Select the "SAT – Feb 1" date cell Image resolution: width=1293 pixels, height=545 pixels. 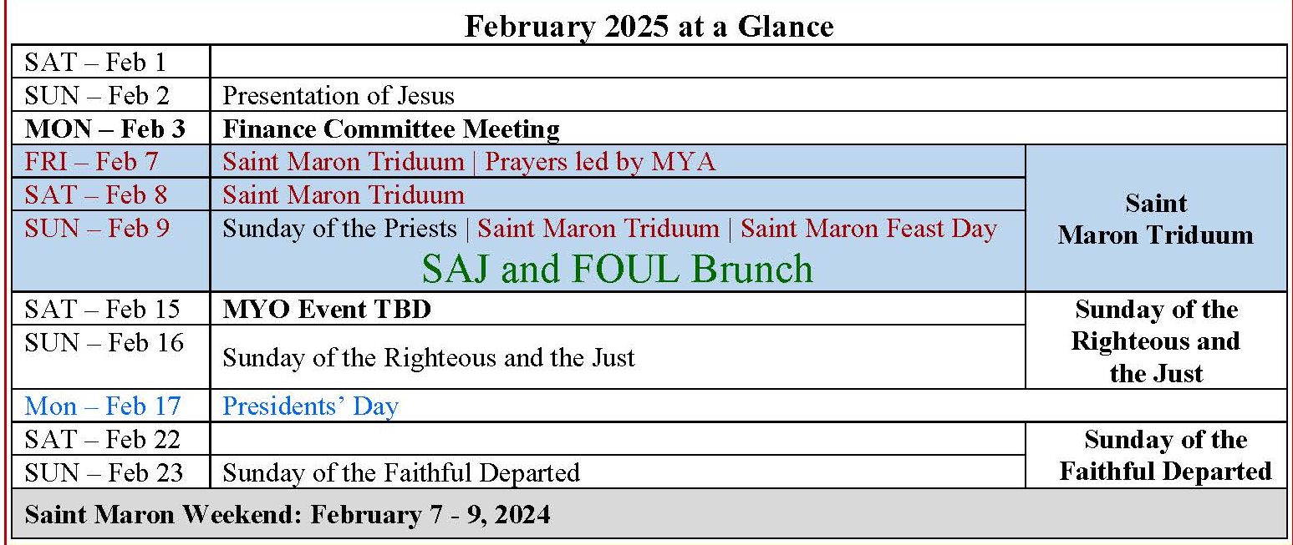coord(94,63)
